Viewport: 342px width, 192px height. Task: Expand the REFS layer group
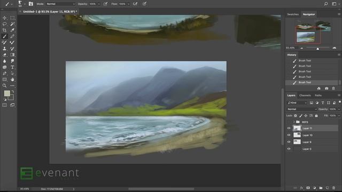click(x=294, y=122)
